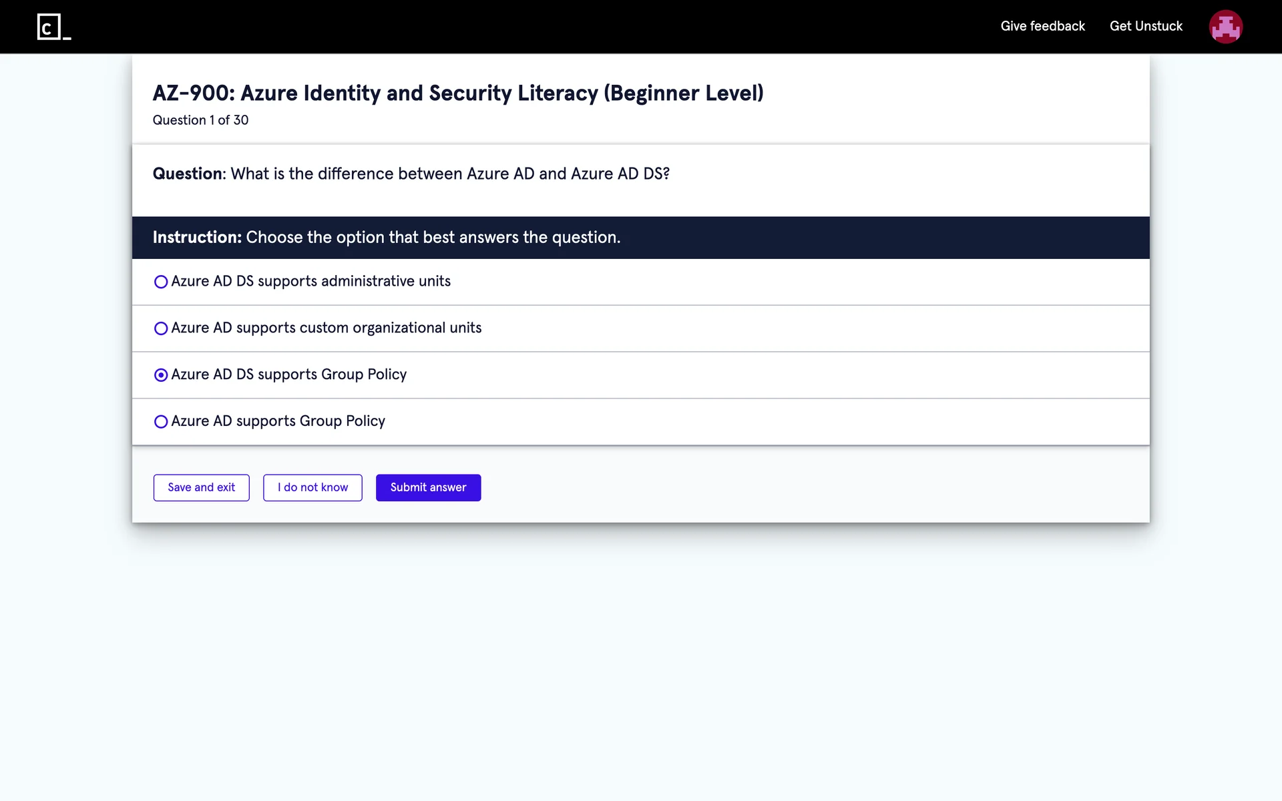The image size is (1282, 801).
Task: Click the 'Azure AD supports custom organizational units' label
Action: [326, 328]
